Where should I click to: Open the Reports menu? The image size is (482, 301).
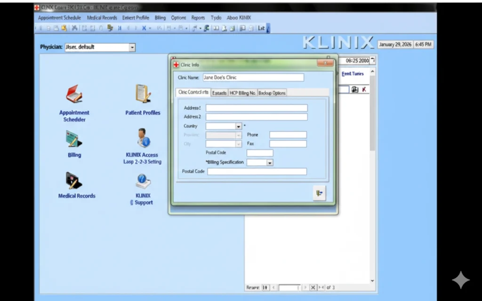198,17
